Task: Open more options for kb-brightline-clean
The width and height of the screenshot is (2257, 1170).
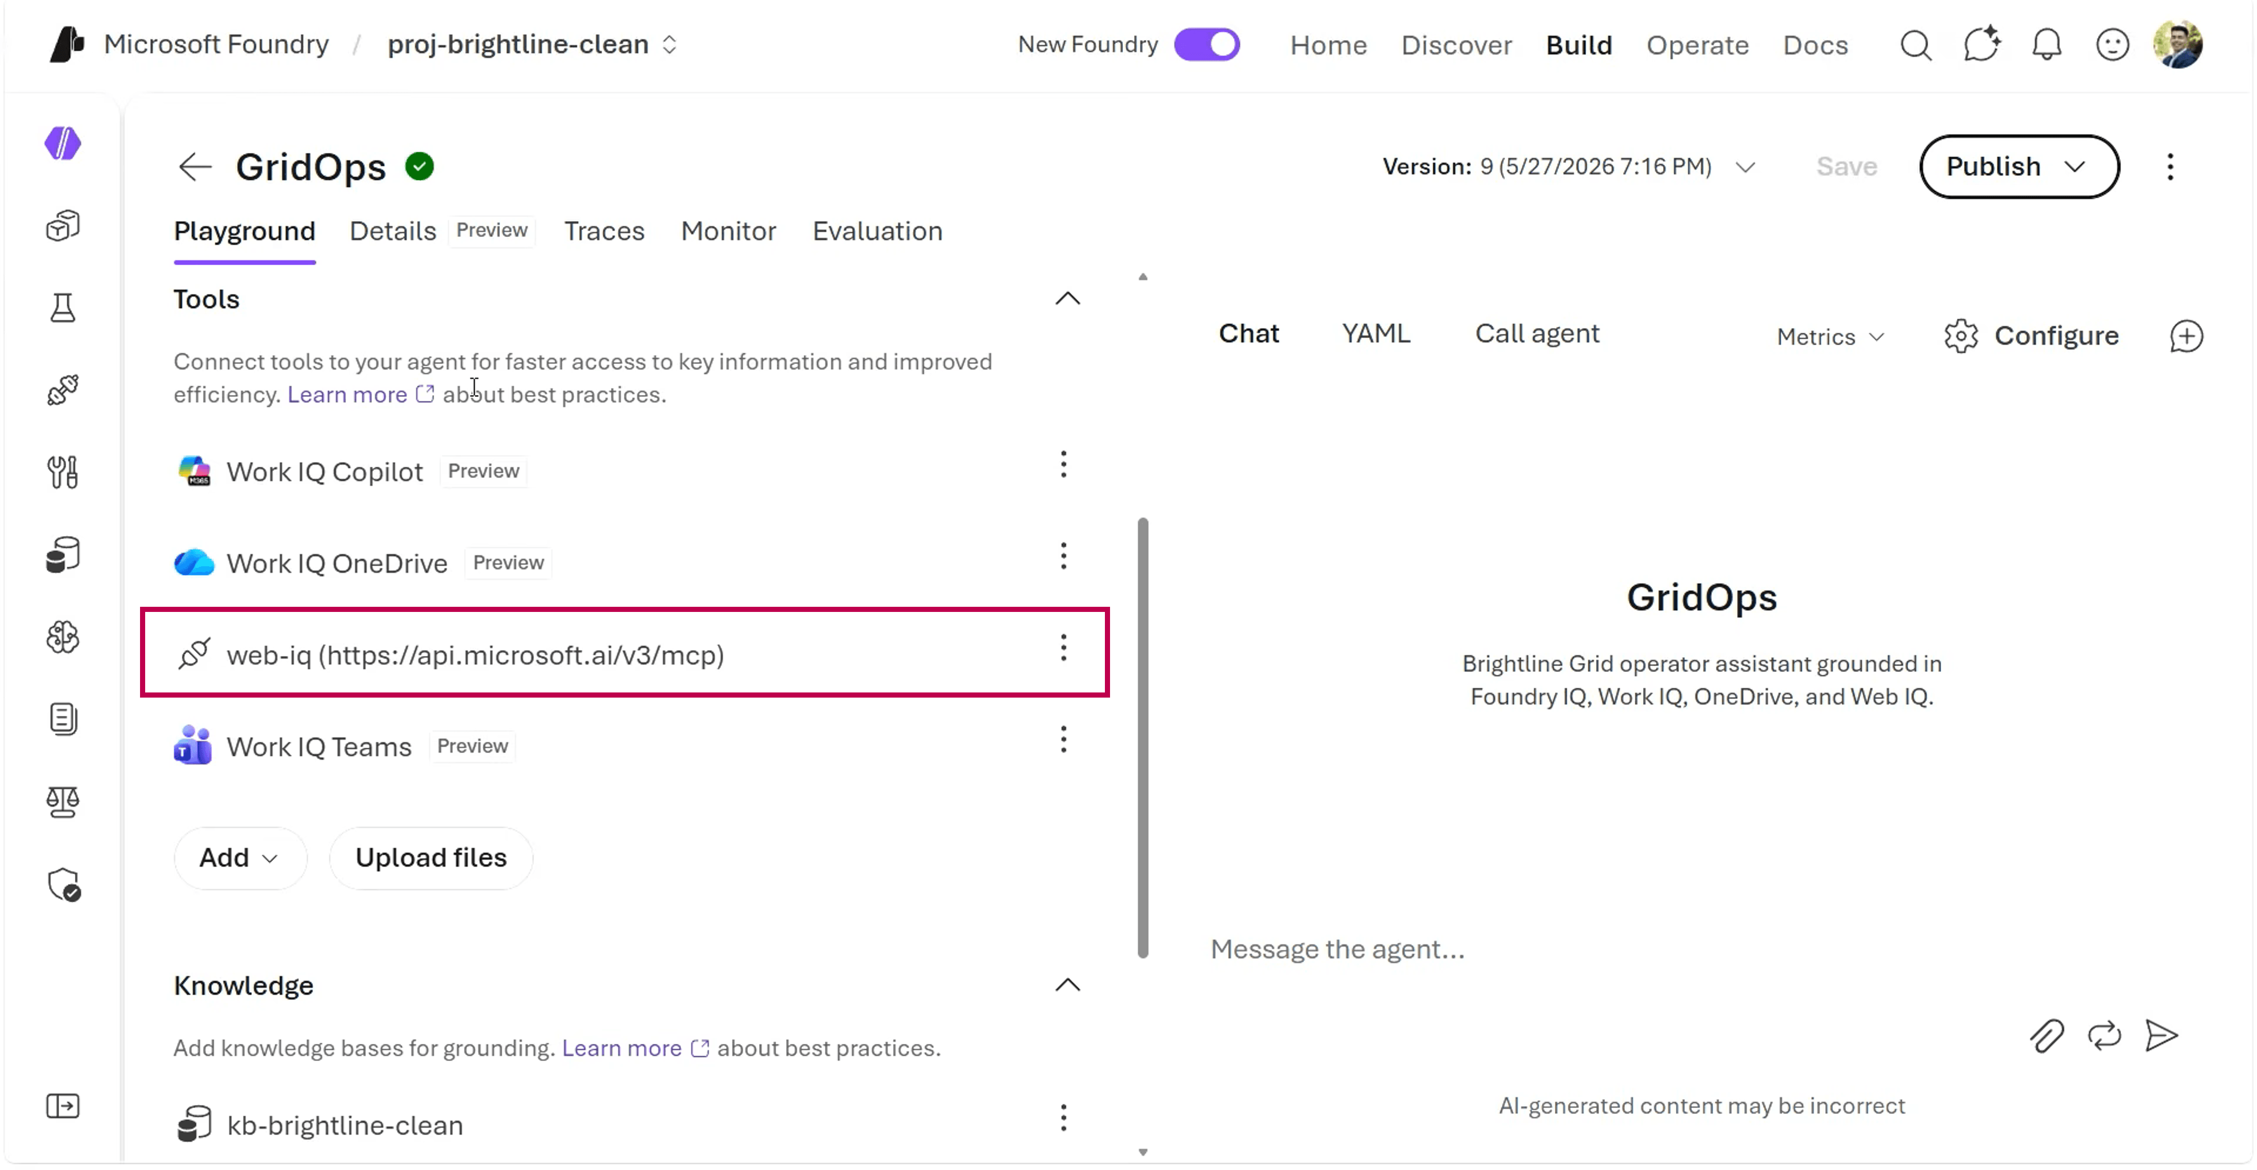Action: pos(1064,1118)
